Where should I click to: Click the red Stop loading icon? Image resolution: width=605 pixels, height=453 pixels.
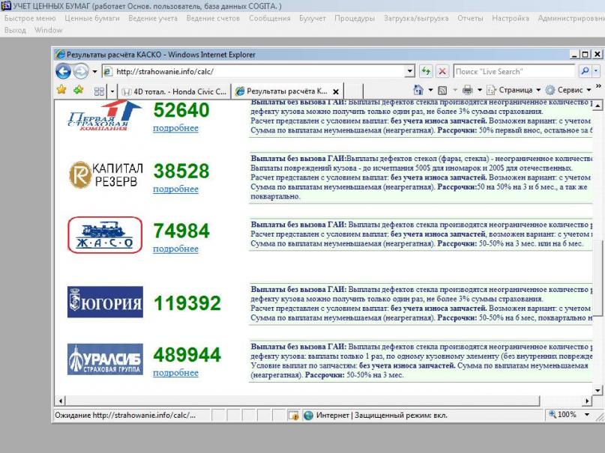[x=442, y=71]
